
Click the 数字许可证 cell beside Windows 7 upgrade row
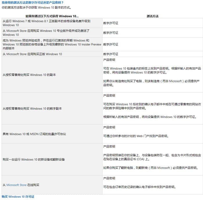pos(152,23)
